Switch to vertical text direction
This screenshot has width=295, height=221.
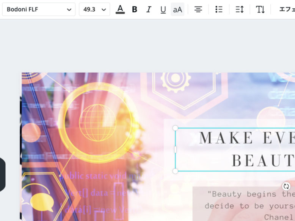[x=260, y=9]
